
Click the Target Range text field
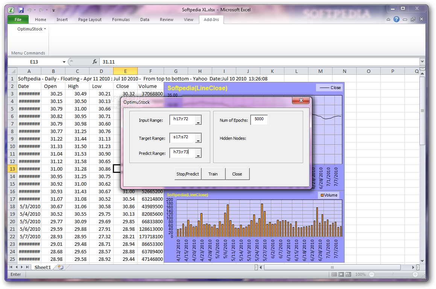(x=183, y=138)
